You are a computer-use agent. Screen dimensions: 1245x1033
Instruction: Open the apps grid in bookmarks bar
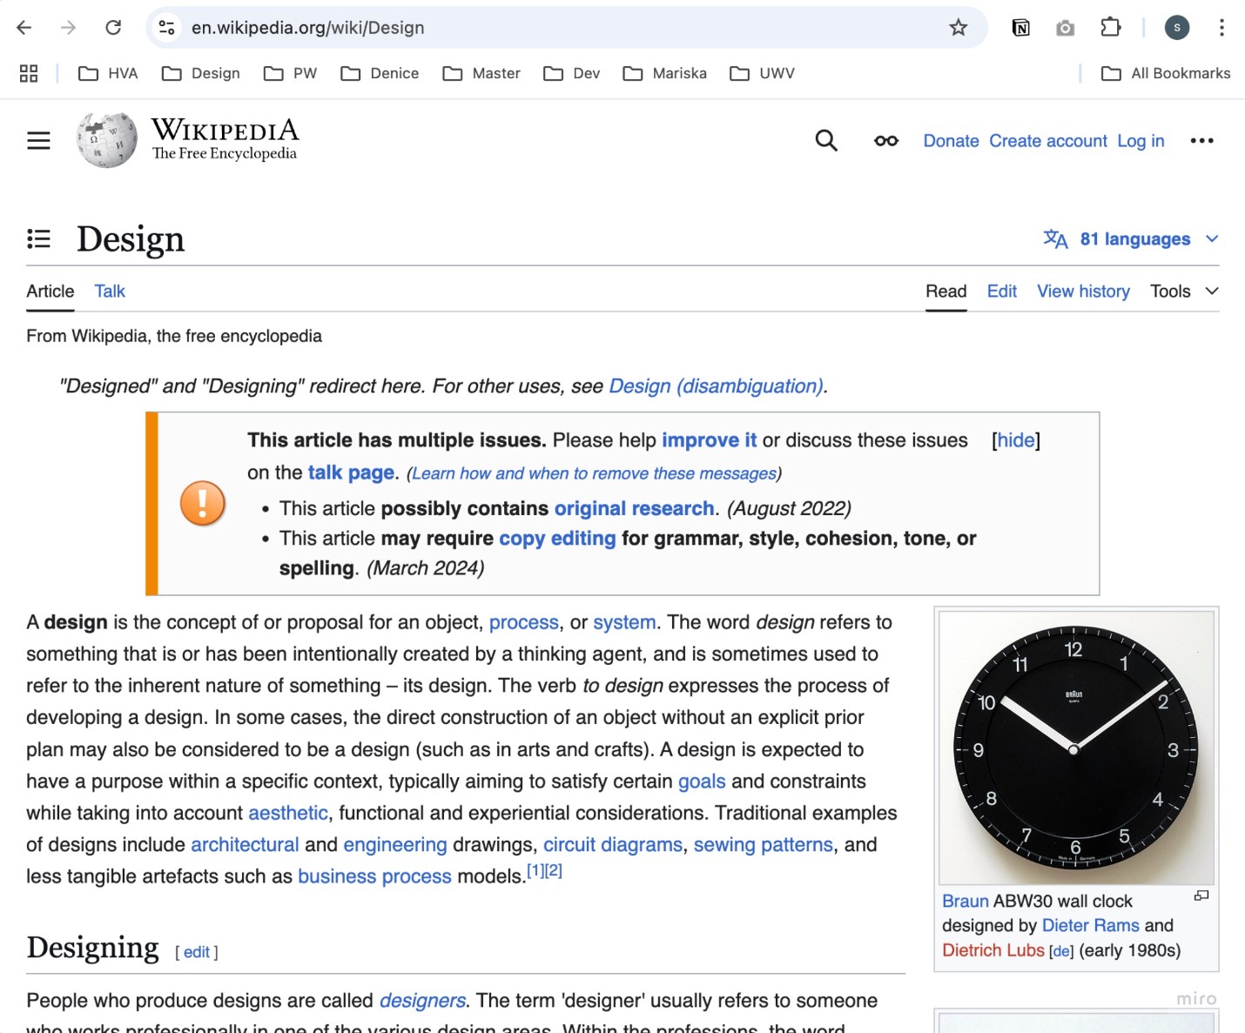[x=29, y=73]
